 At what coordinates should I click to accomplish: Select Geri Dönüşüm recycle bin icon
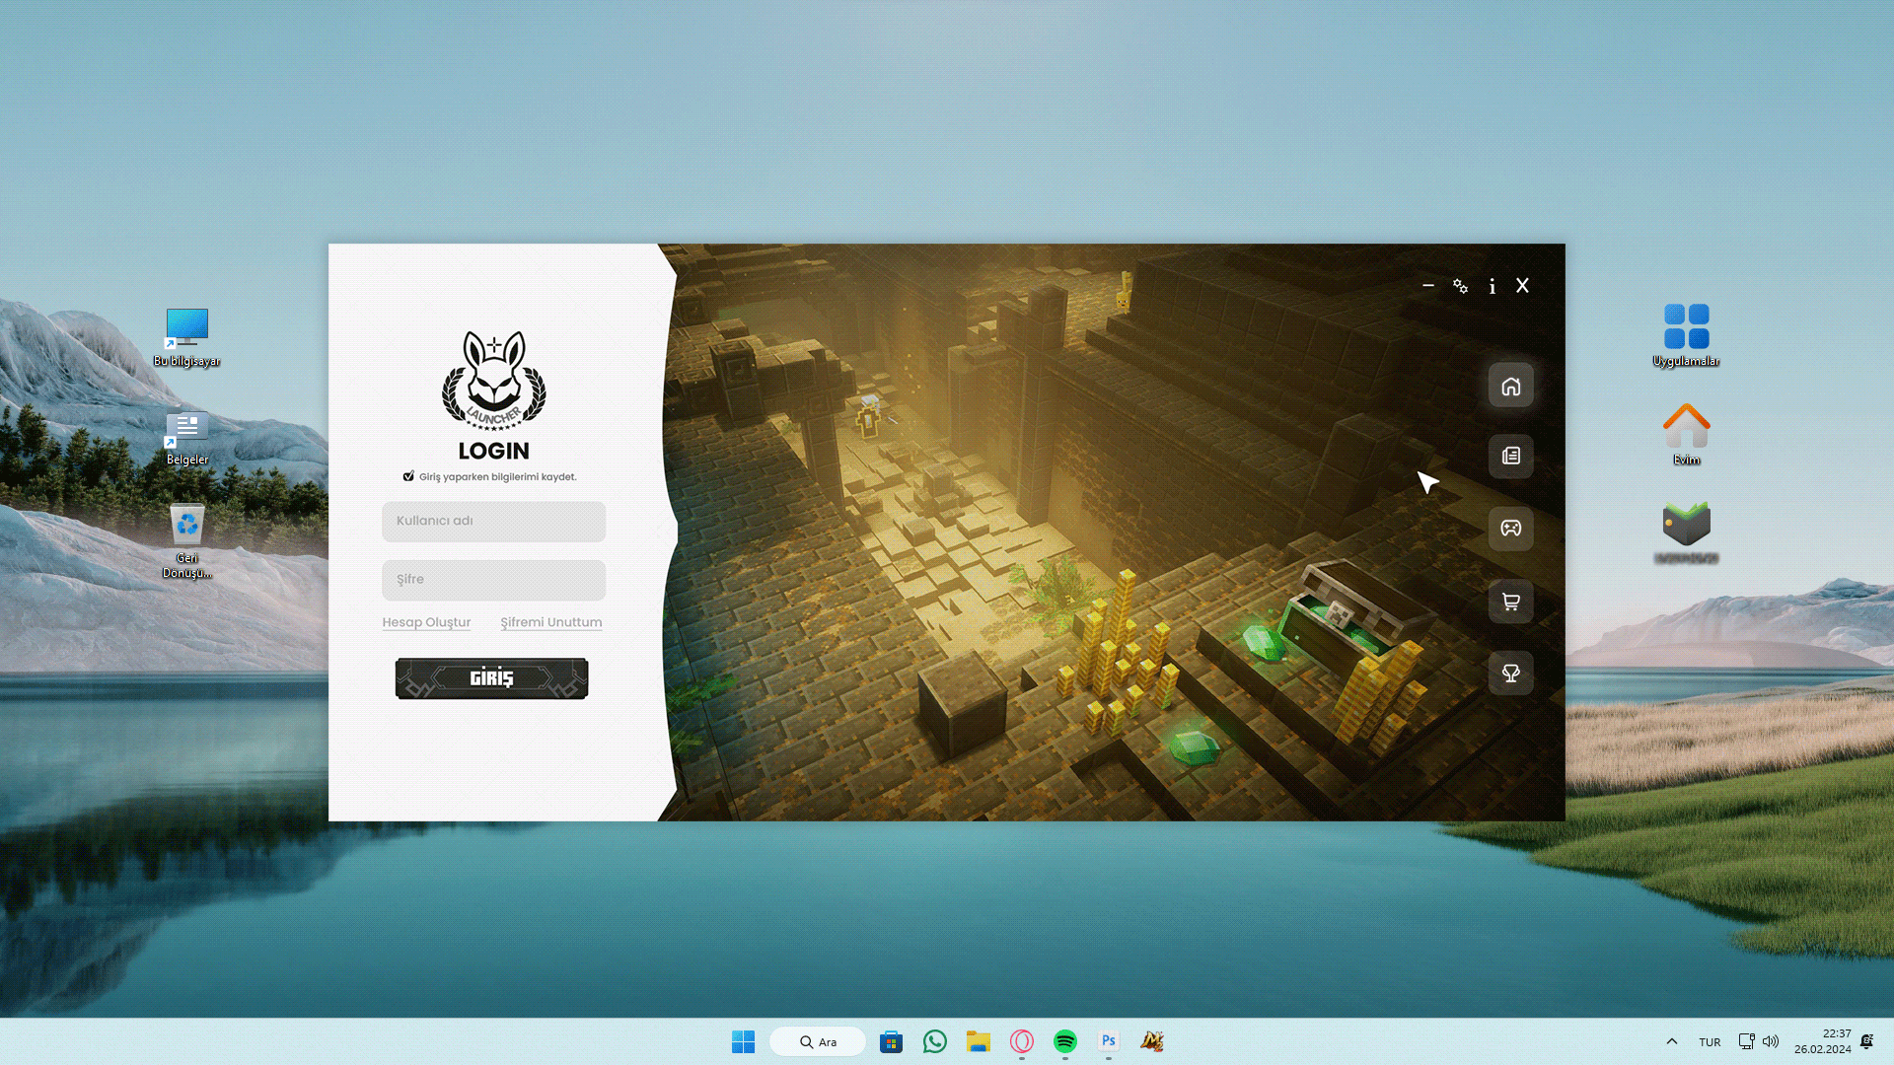point(186,540)
